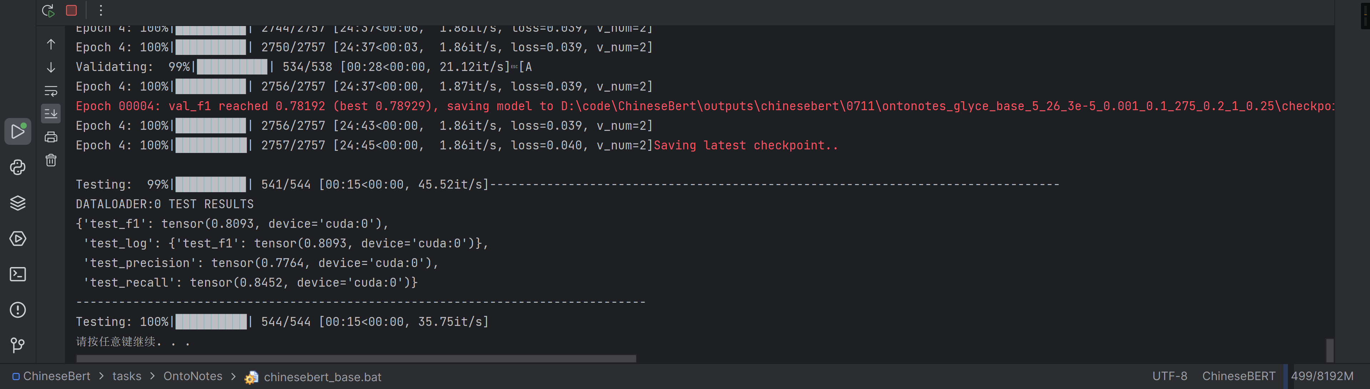Screen dimensions: 1370x389
Task: Select OntoNotes folder in breadcrumb
Action: point(193,376)
